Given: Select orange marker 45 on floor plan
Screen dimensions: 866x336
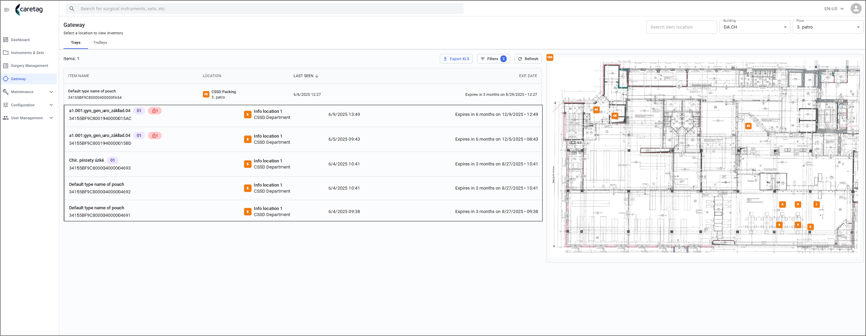Looking at the screenshot, I should coord(748,126).
